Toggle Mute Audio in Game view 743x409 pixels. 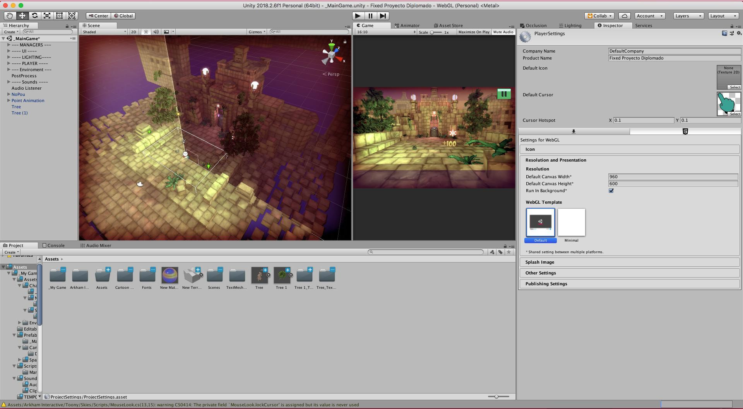[x=503, y=32]
